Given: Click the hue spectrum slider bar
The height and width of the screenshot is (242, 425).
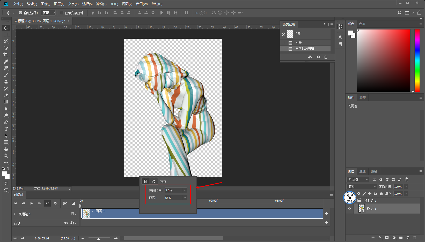Looking at the screenshot, I should click(417, 61).
